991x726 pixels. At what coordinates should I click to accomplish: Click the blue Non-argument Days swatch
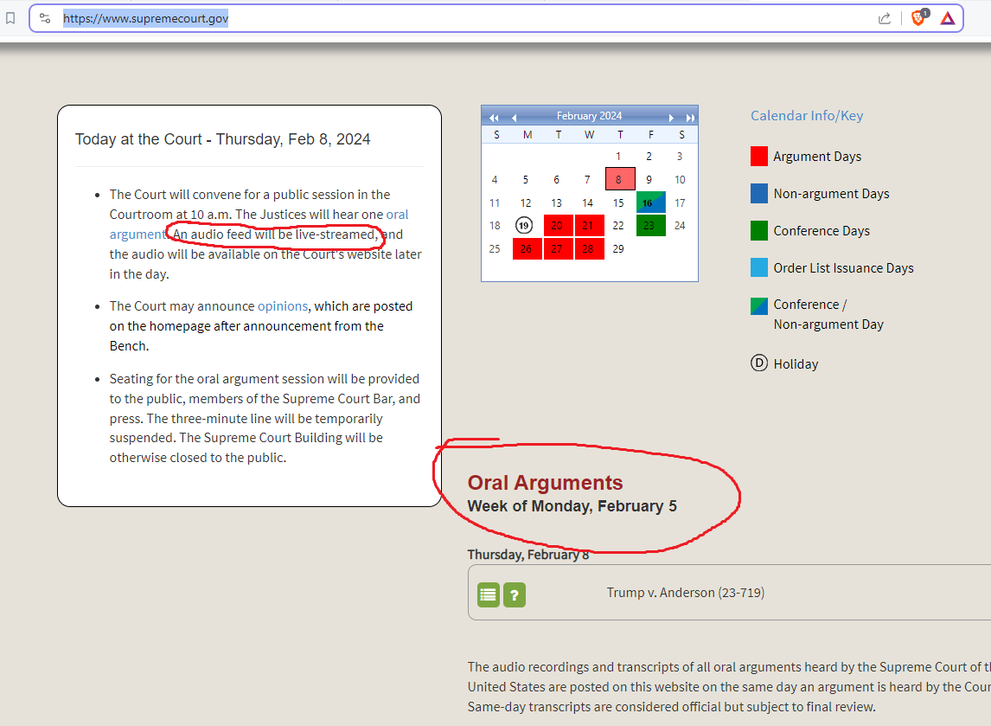click(x=759, y=194)
